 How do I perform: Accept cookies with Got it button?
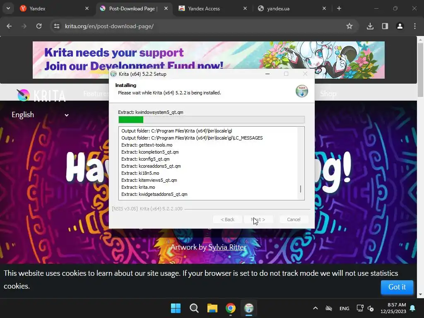click(397, 287)
